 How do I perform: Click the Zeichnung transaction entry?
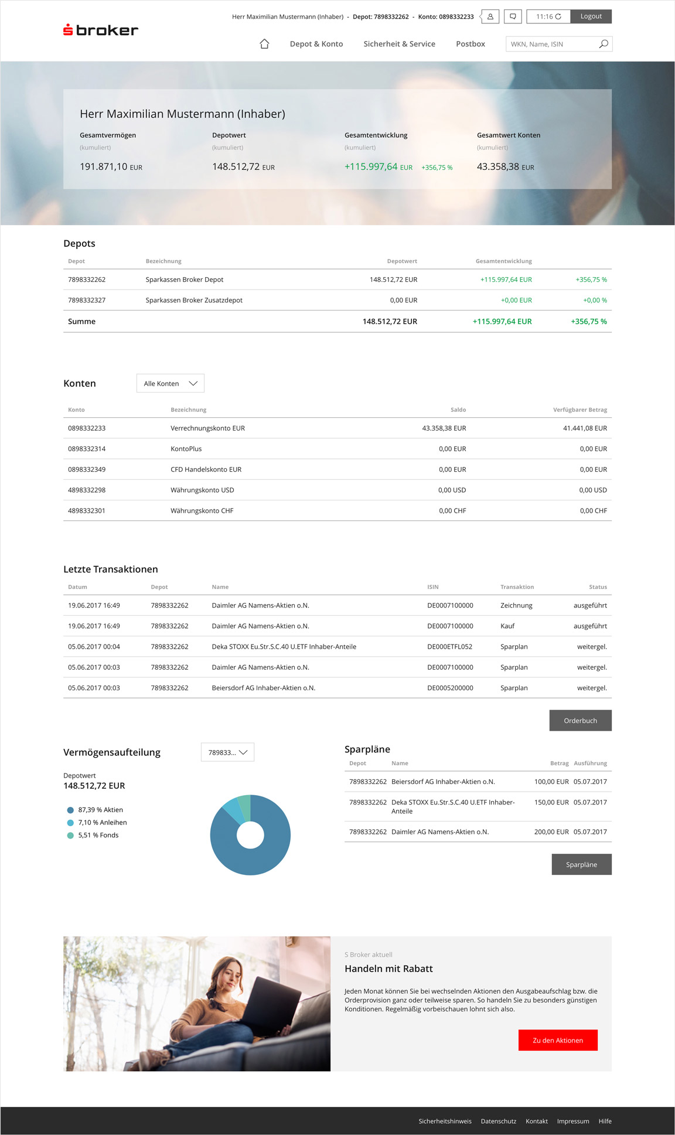(516, 605)
